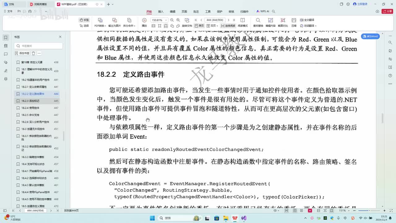Open 截图对比 screenshot compare

click(x=283, y=23)
